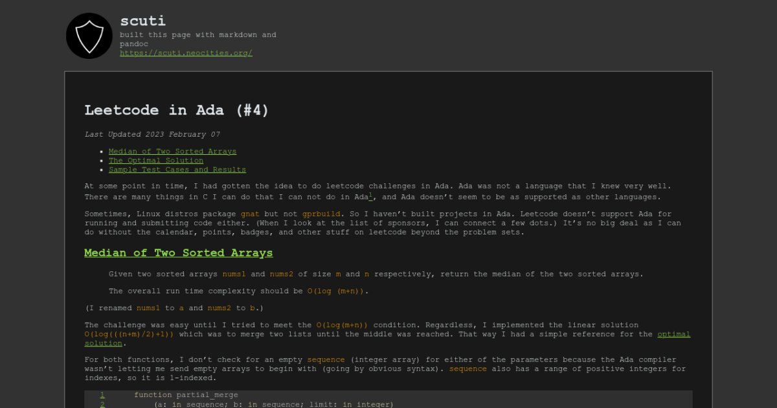
Task: Select code line number 1
Action: [102, 395]
